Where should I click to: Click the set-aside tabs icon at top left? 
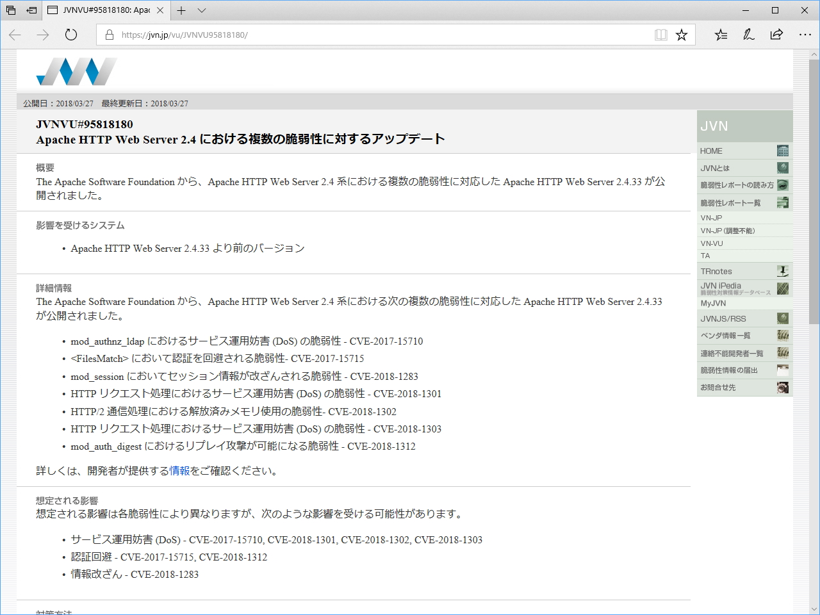pyautogui.click(x=10, y=10)
